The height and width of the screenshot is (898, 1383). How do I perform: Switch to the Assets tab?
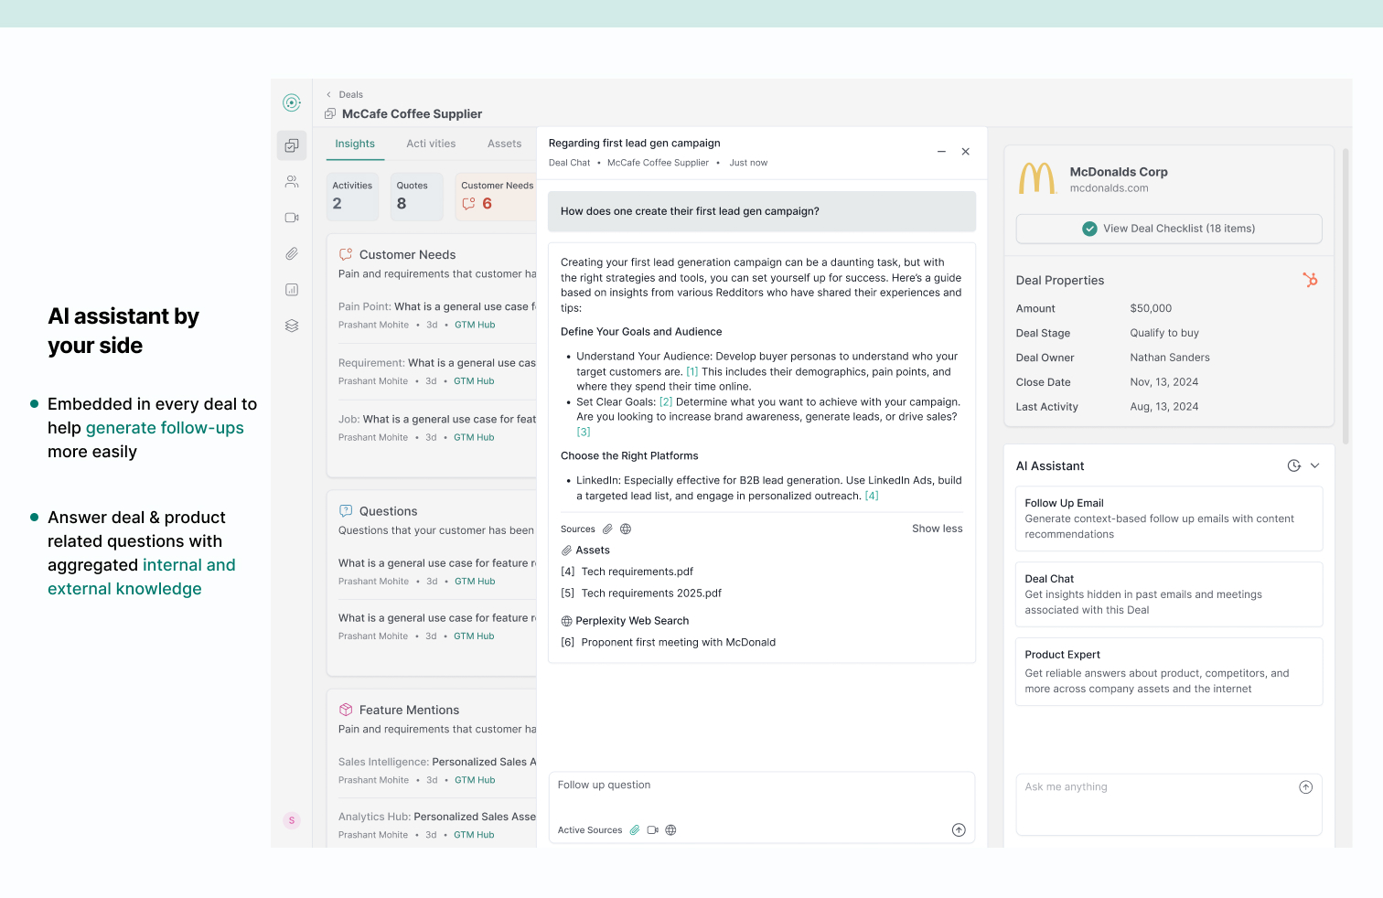tap(504, 144)
